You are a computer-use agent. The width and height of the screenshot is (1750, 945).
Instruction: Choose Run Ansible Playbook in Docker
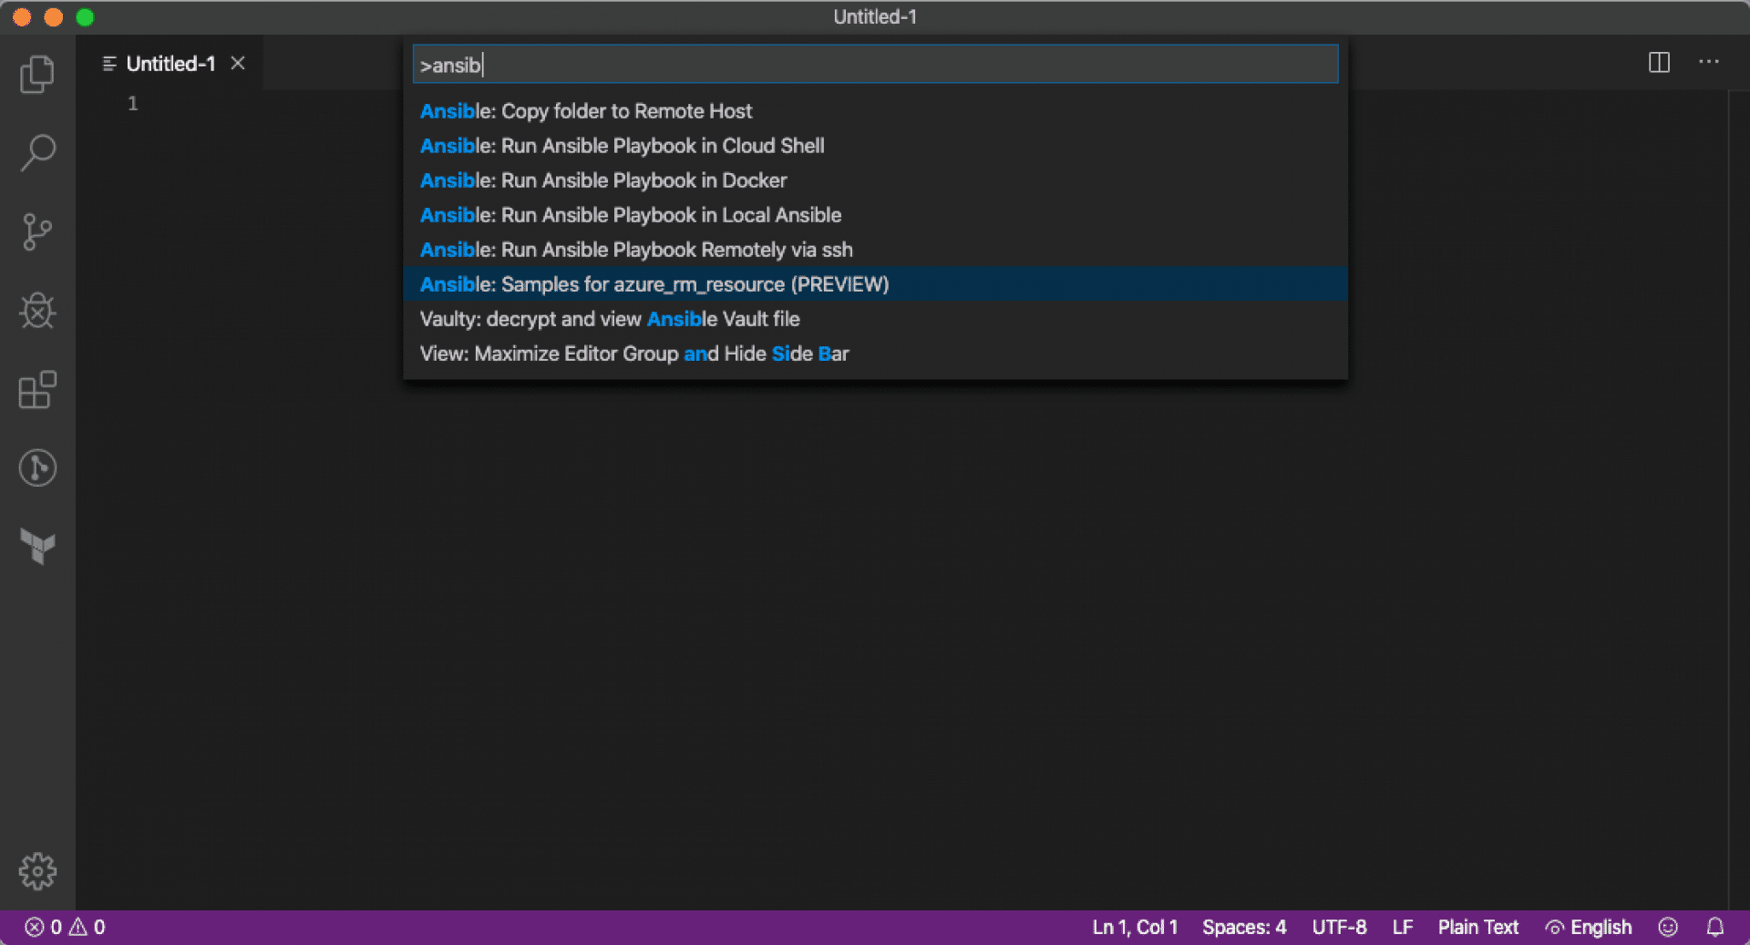point(875,180)
